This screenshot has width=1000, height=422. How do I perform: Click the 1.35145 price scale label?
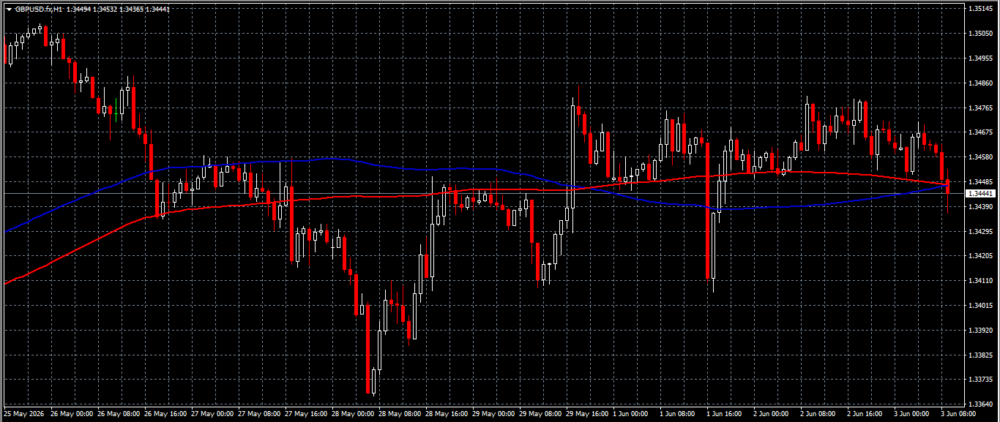[980, 9]
